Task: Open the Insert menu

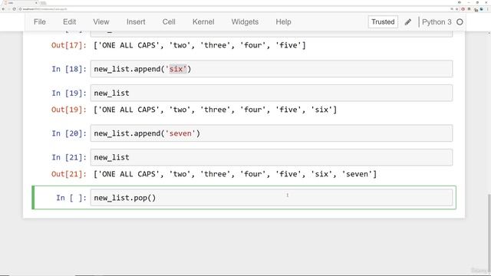Action: [x=136, y=22]
